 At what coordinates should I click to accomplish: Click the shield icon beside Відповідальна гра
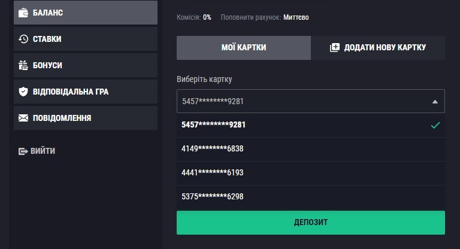23,92
